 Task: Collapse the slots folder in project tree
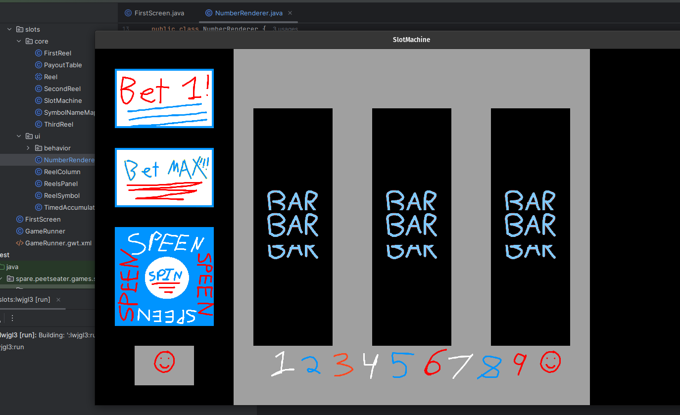coord(9,29)
